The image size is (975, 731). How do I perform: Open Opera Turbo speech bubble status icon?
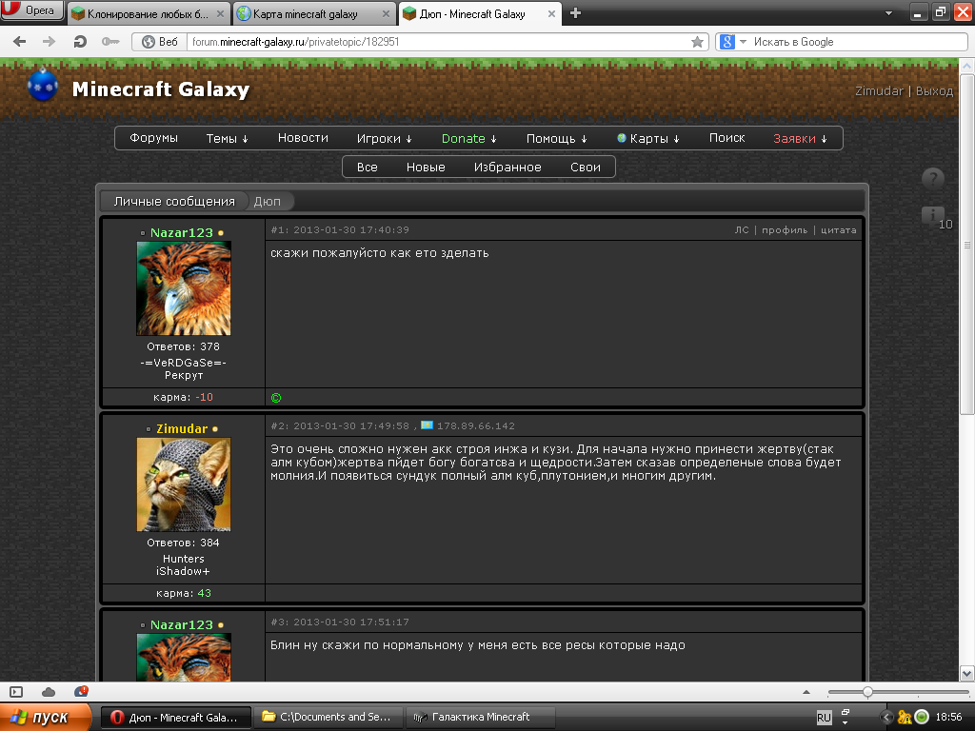tap(81, 691)
